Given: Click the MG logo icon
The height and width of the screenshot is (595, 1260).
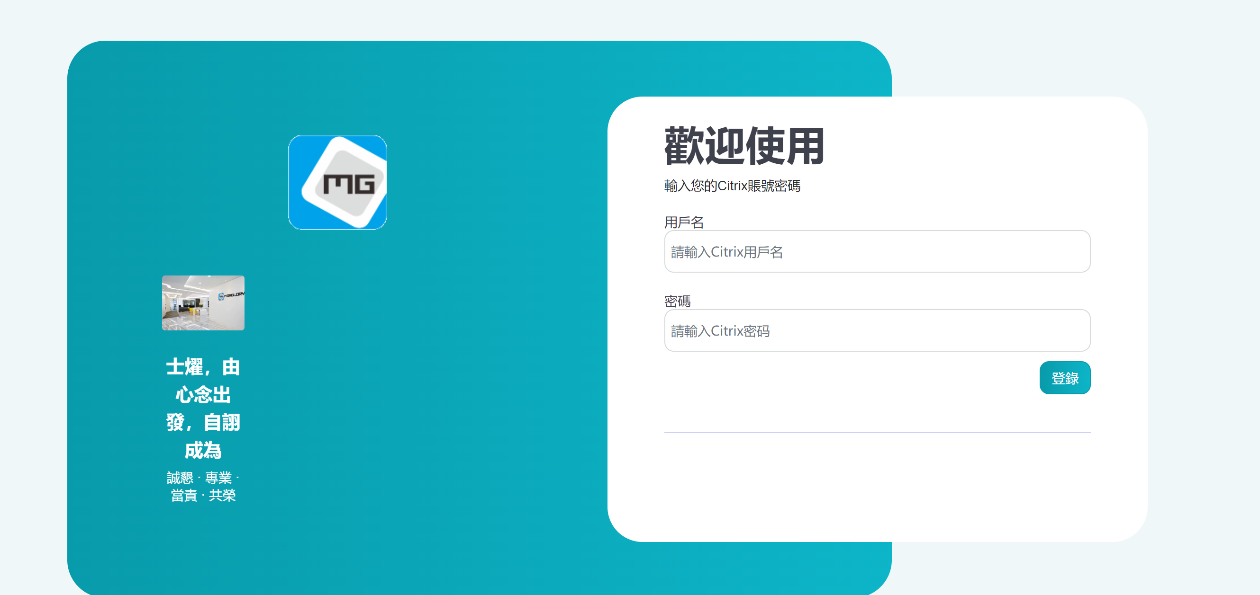Looking at the screenshot, I should pos(337,182).
